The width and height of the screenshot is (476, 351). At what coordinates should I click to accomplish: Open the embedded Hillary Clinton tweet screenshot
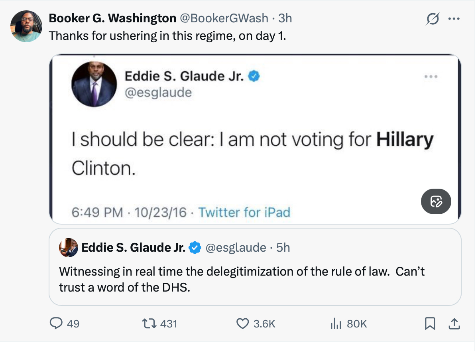pyautogui.click(x=255, y=140)
